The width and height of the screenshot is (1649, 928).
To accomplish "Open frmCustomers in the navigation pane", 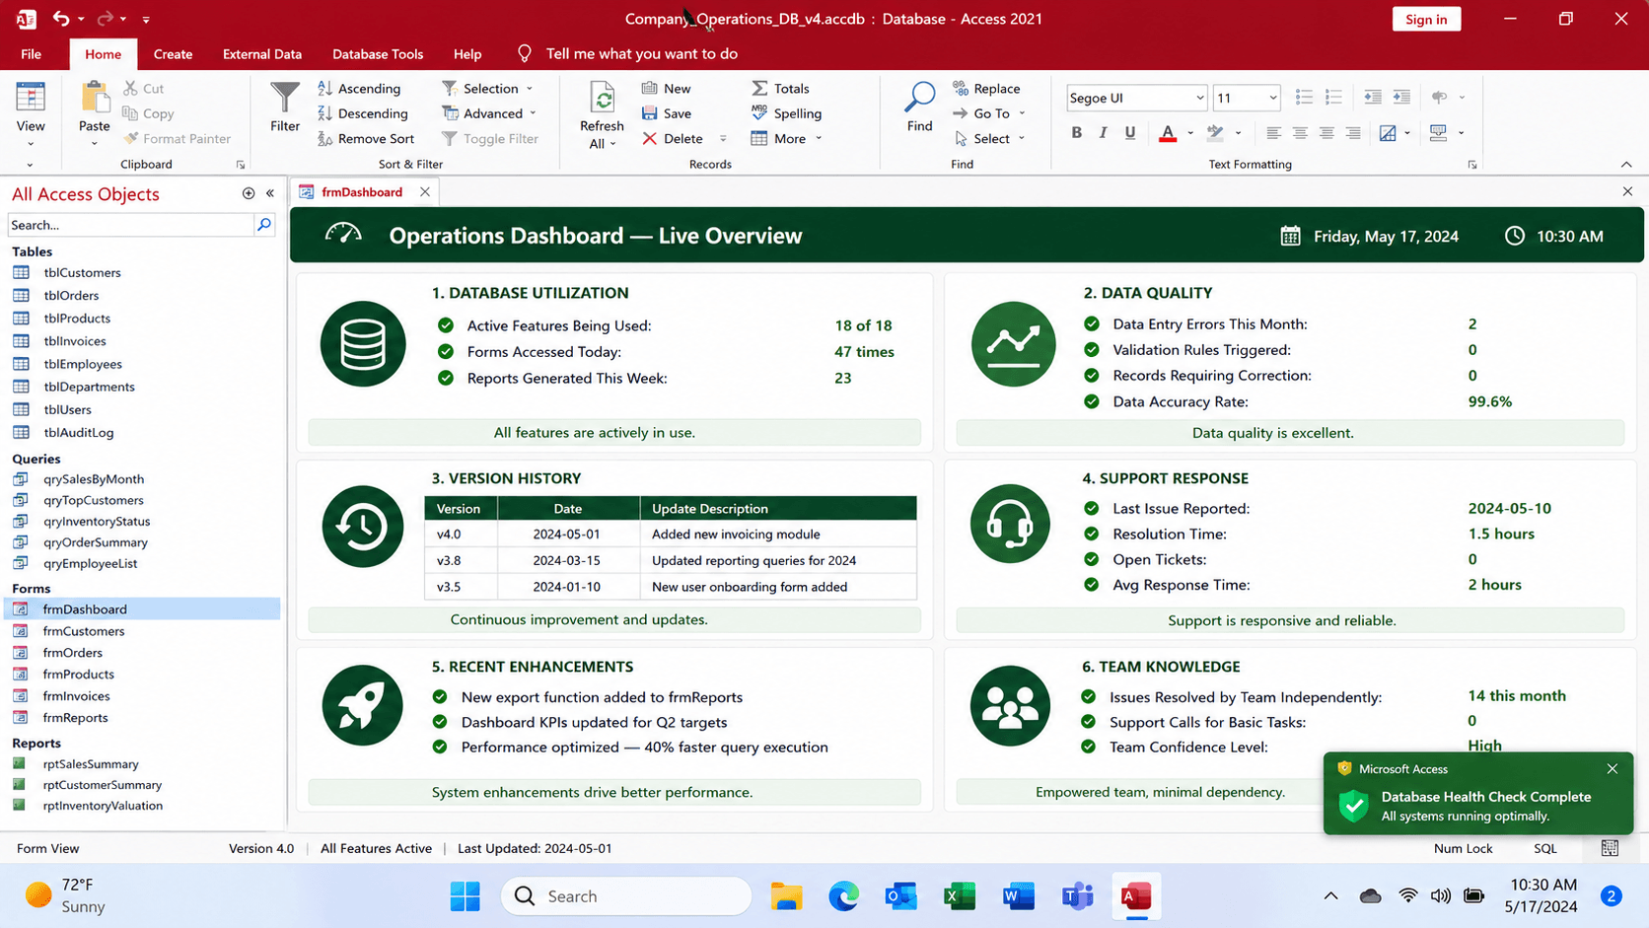I will point(84,631).
